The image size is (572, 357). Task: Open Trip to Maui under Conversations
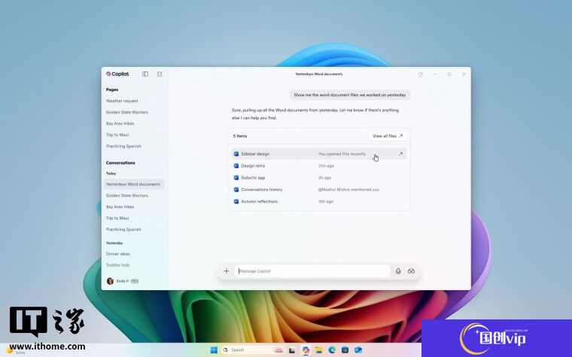(x=117, y=218)
